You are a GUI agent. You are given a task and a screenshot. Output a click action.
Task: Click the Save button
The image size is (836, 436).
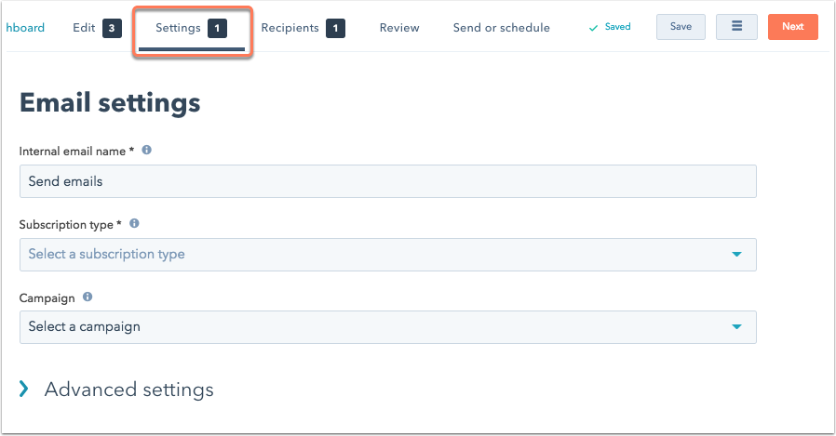pyautogui.click(x=681, y=27)
